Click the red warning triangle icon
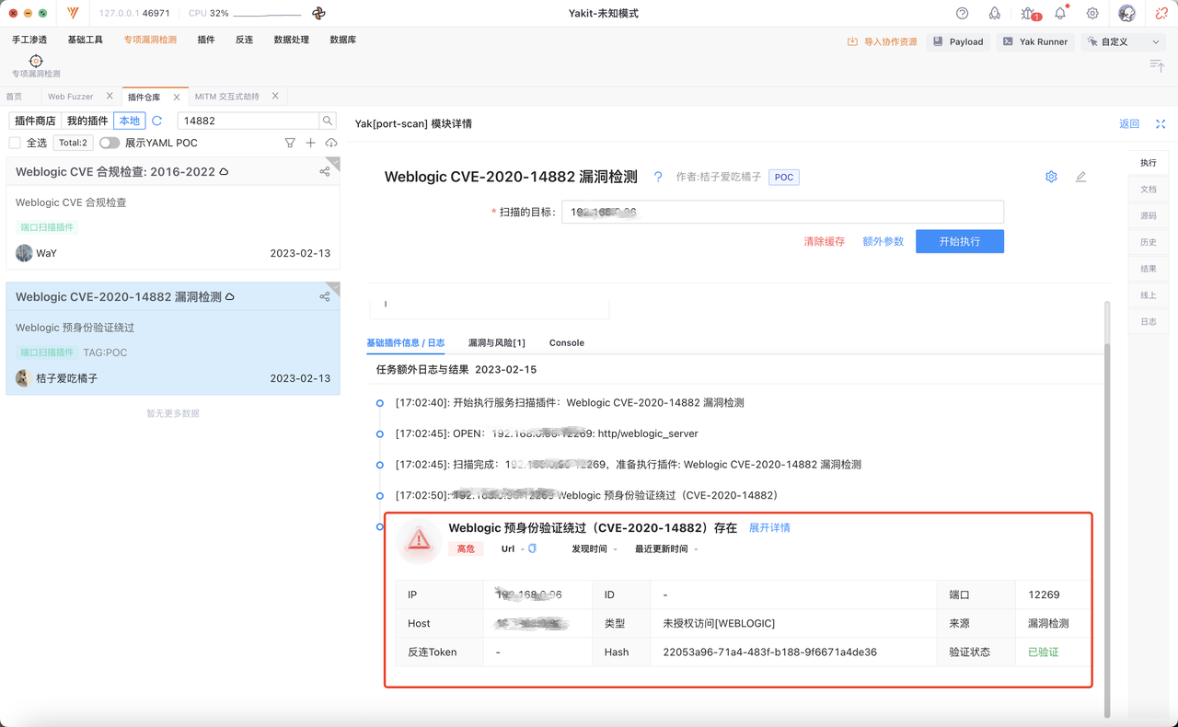The width and height of the screenshot is (1178, 727). pos(419,540)
